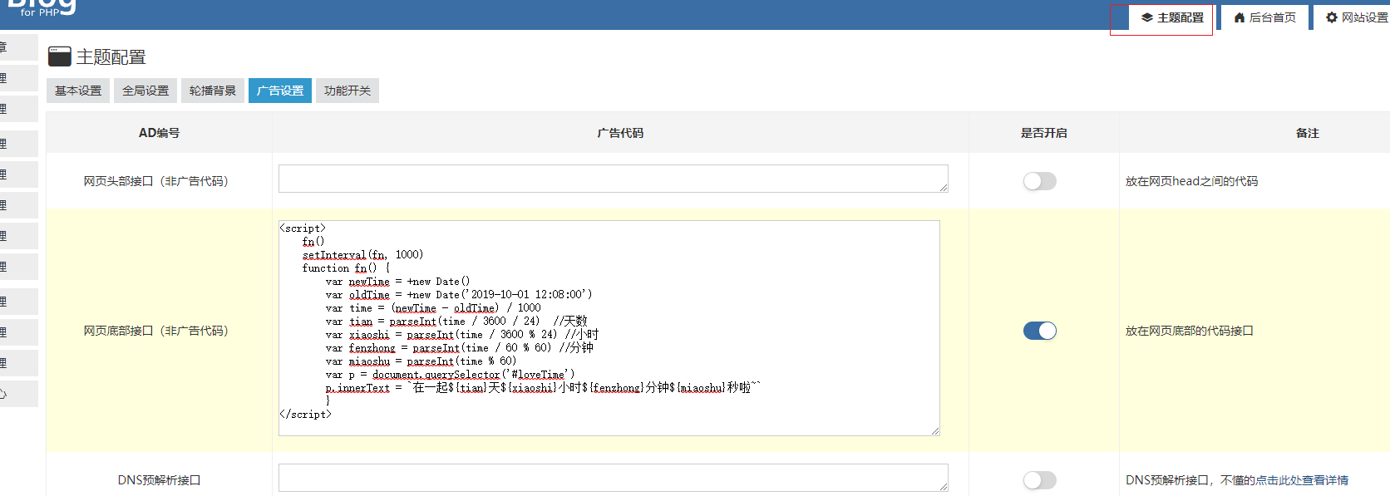Viewport: 1390px width, 496px height.
Task: Click the window icon beside 主题配置 heading
Action: coord(59,56)
